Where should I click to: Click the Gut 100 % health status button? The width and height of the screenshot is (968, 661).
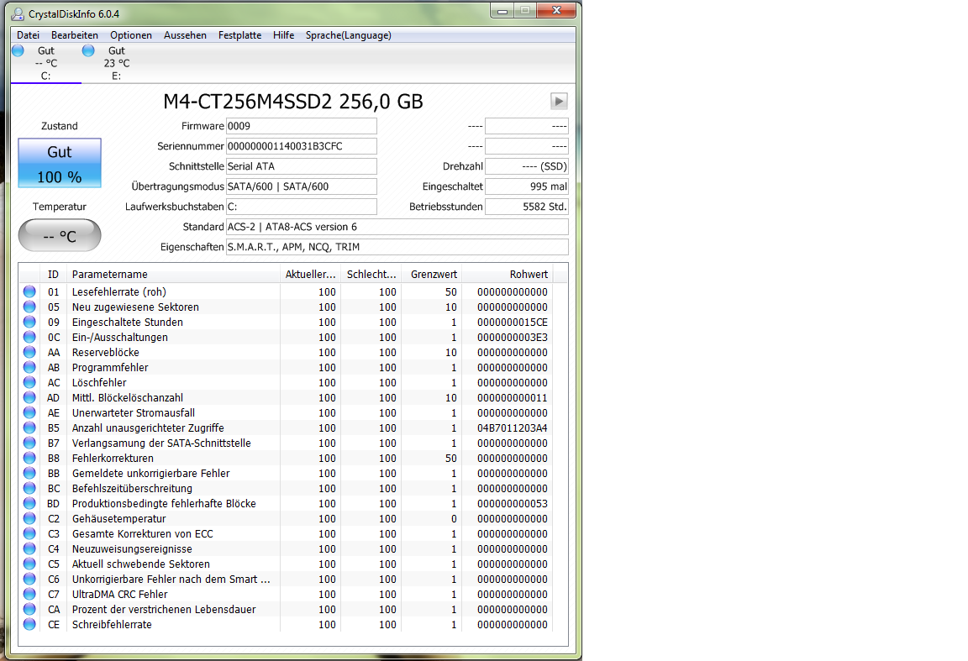(x=60, y=164)
